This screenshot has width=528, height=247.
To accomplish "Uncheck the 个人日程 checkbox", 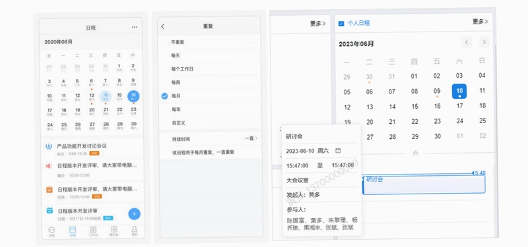I will pos(341,24).
